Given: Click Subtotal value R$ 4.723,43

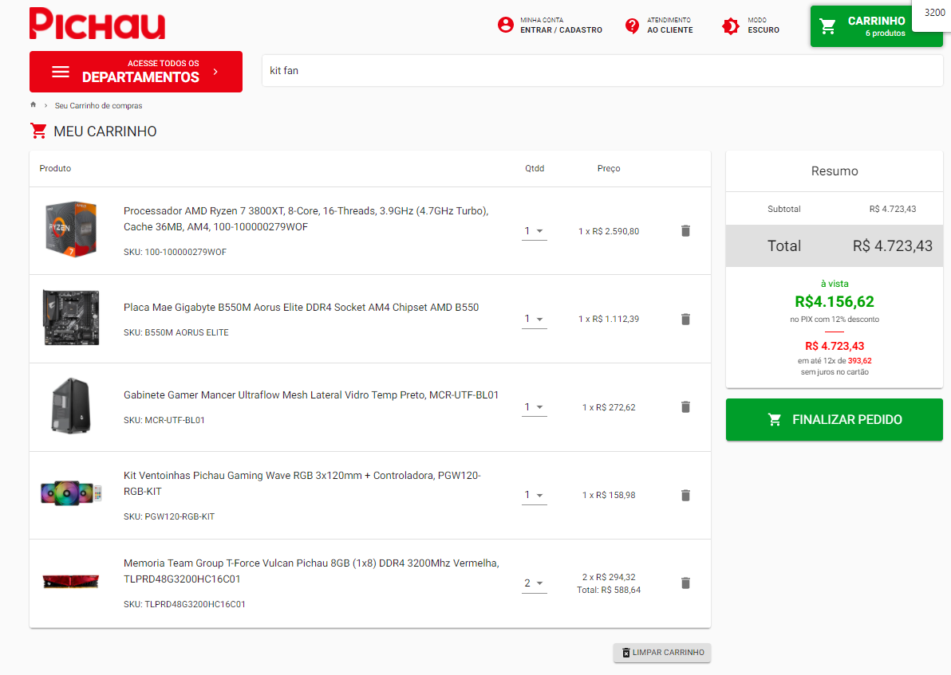Looking at the screenshot, I should 892,209.
